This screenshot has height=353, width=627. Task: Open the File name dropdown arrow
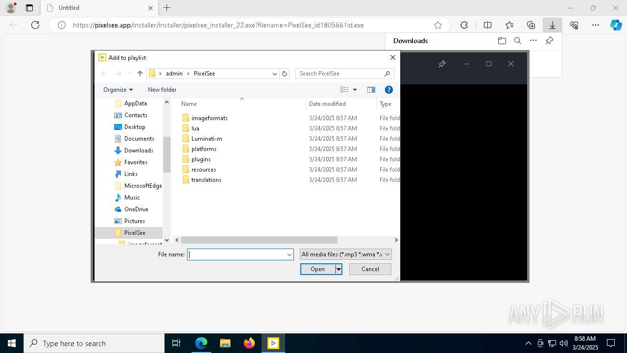[289, 254]
